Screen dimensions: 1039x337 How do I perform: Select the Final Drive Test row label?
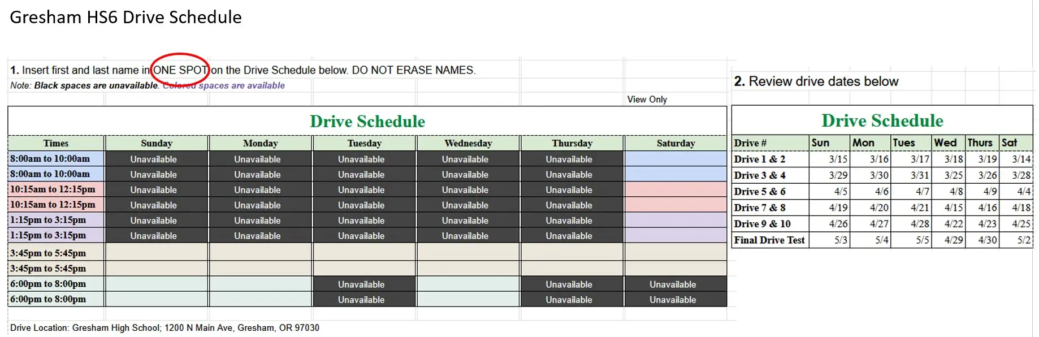pyautogui.click(x=769, y=240)
